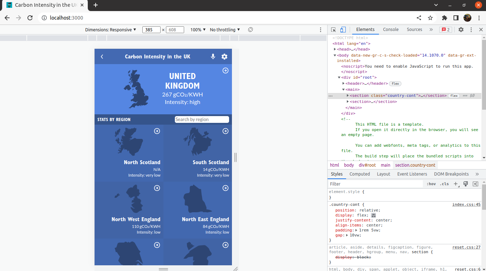The width and height of the screenshot is (486, 271).
Task: Open index.css:45 source link
Action: click(x=466, y=204)
